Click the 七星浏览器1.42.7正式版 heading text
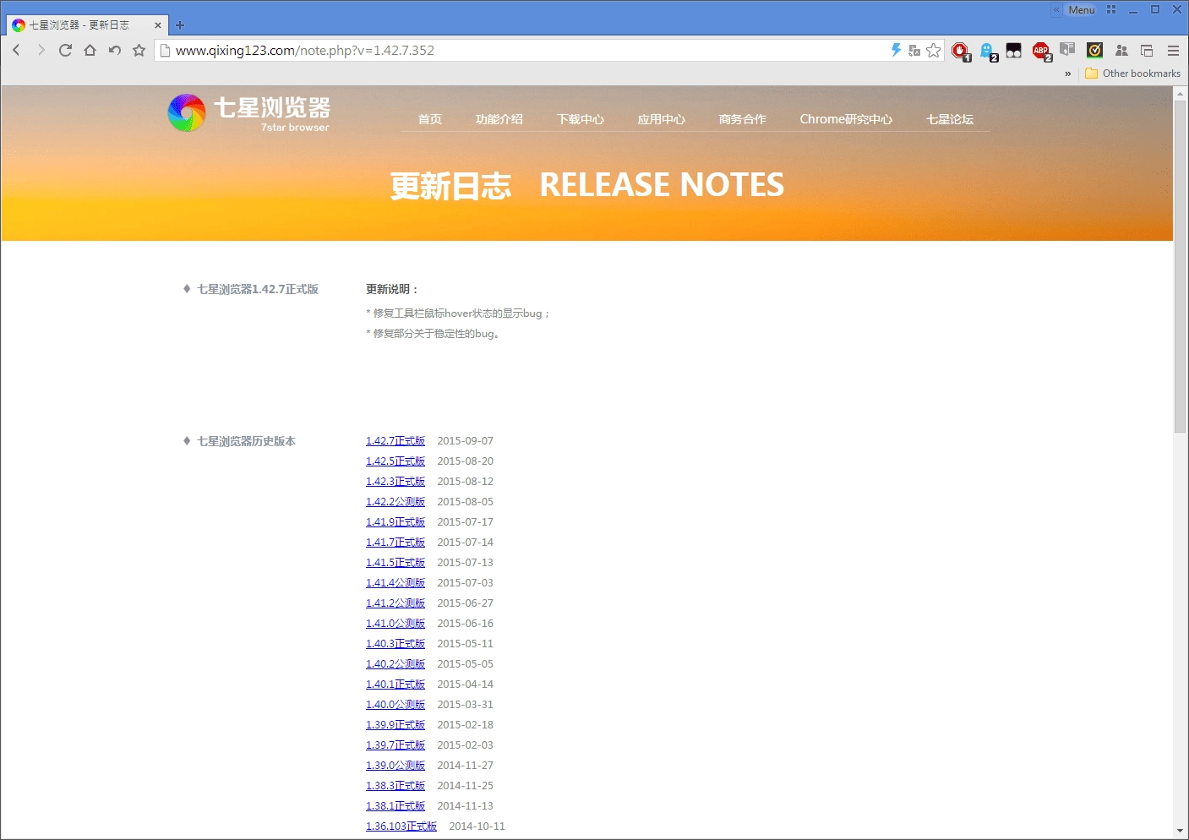 coord(258,289)
